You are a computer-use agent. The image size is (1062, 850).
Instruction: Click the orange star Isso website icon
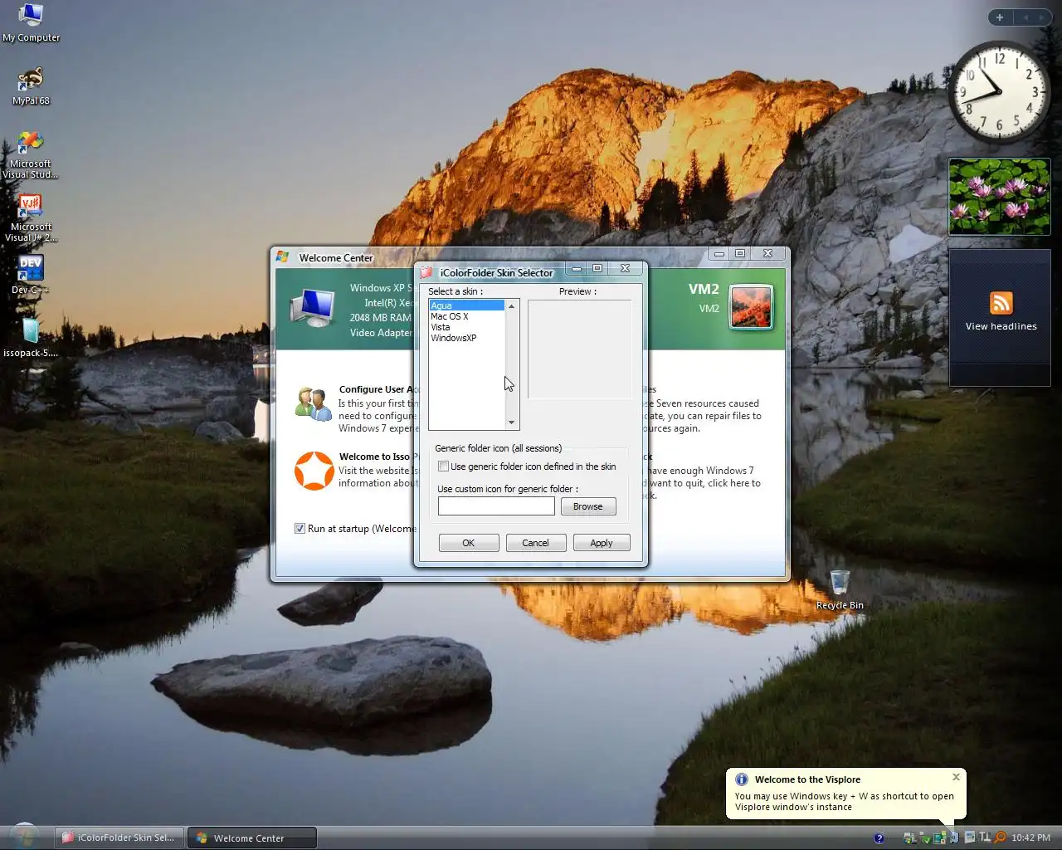pos(314,471)
